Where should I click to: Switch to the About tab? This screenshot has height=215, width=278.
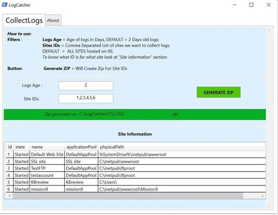[53, 20]
